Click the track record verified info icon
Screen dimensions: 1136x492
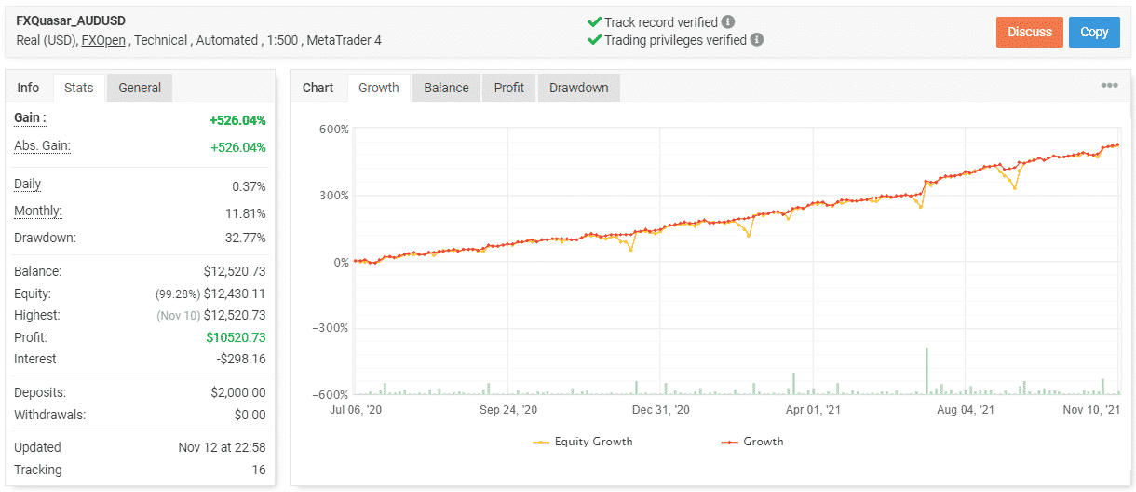(728, 21)
